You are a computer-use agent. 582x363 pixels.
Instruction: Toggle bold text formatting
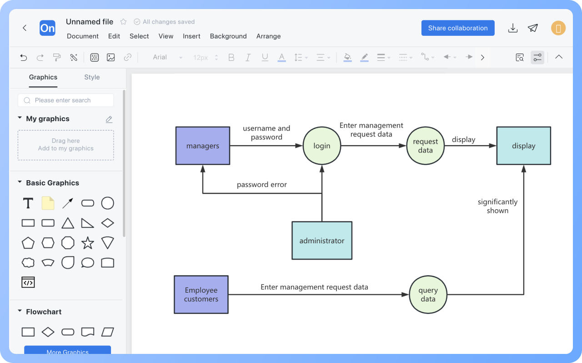click(x=231, y=57)
